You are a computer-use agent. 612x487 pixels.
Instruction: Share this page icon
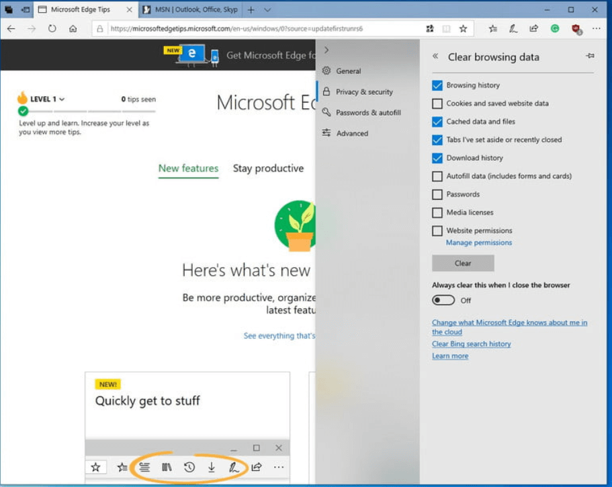[x=533, y=28]
